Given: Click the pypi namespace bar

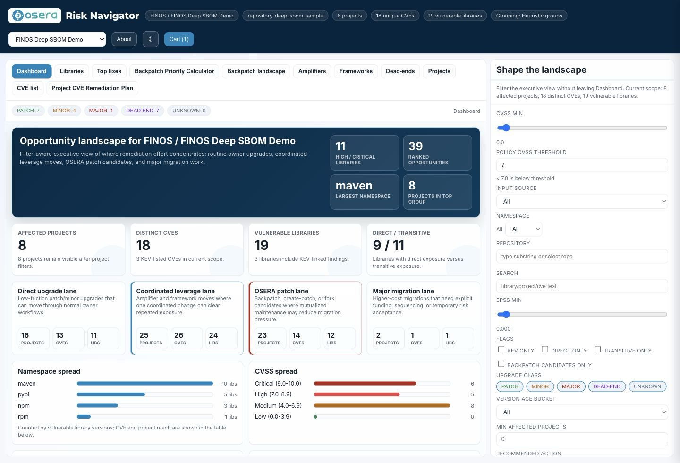Looking at the screenshot, I should coord(145,394).
